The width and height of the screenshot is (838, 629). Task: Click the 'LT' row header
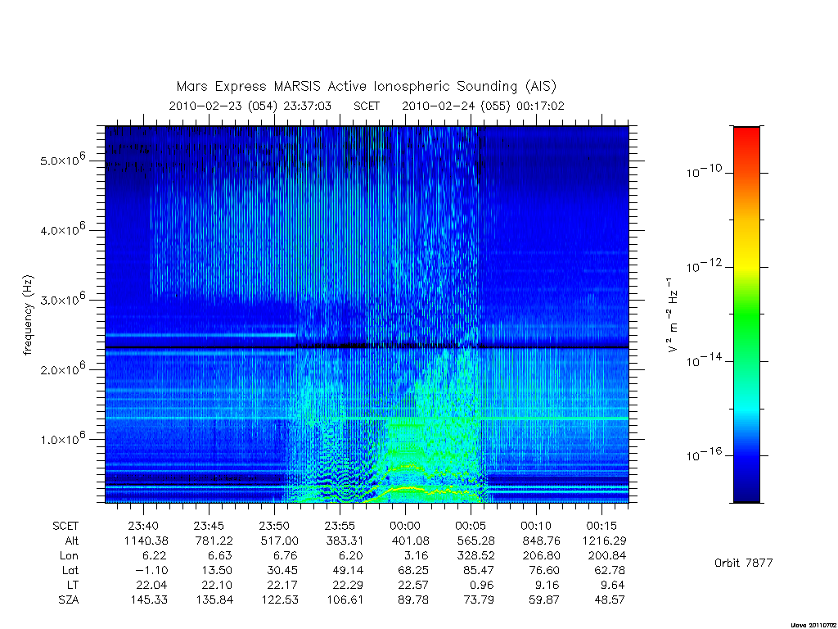73,585
